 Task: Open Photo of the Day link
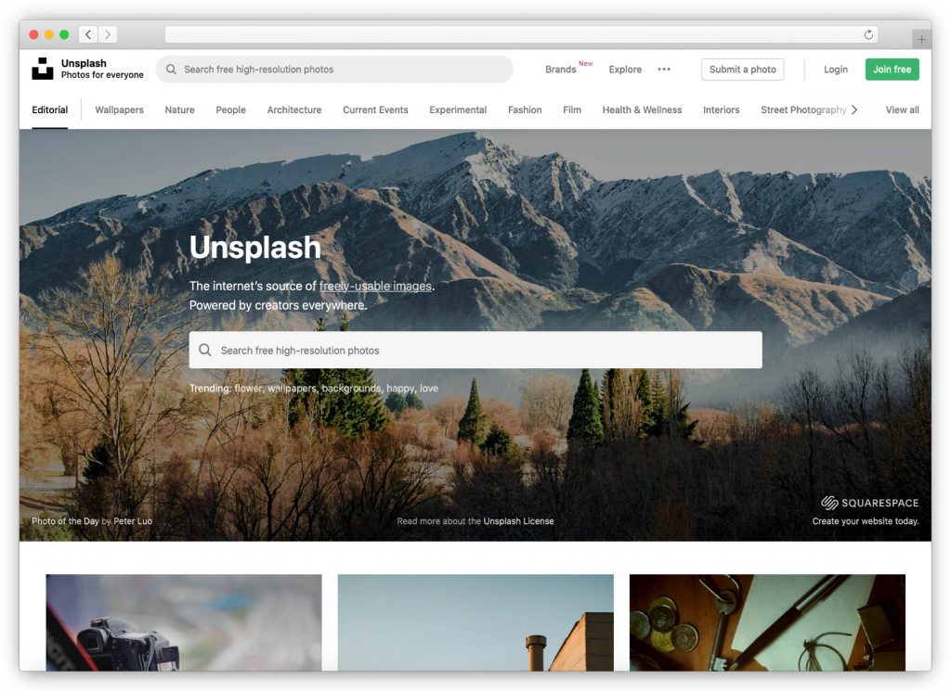point(65,521)
